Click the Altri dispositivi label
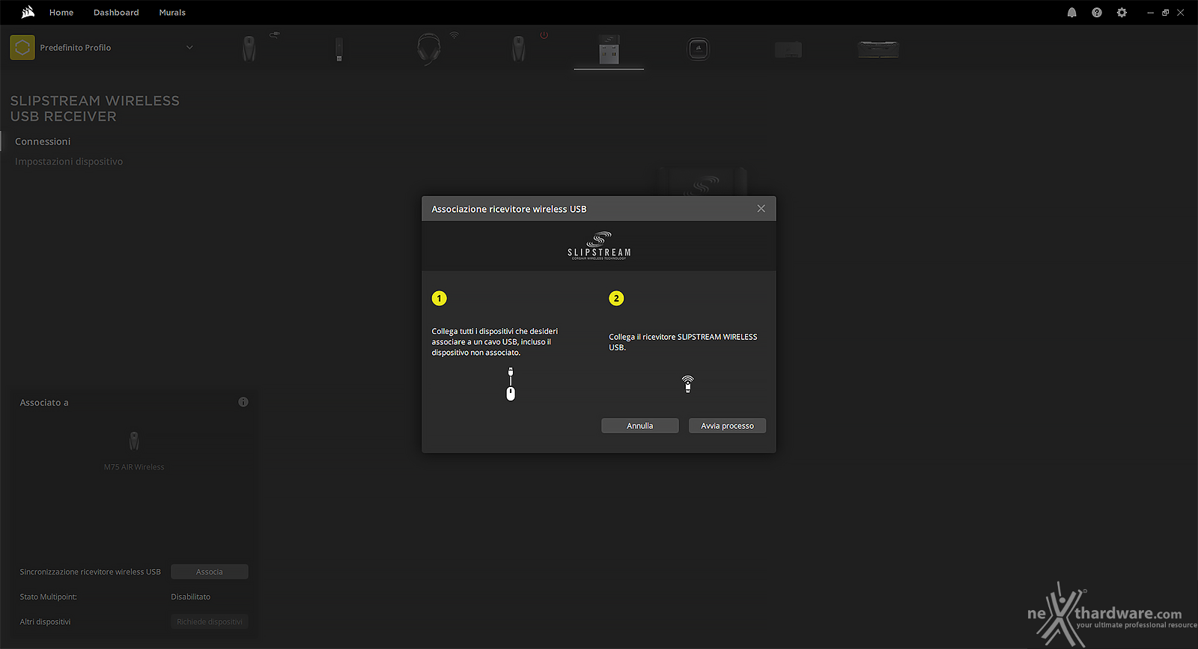1198x649 pixels. [45, 622]
